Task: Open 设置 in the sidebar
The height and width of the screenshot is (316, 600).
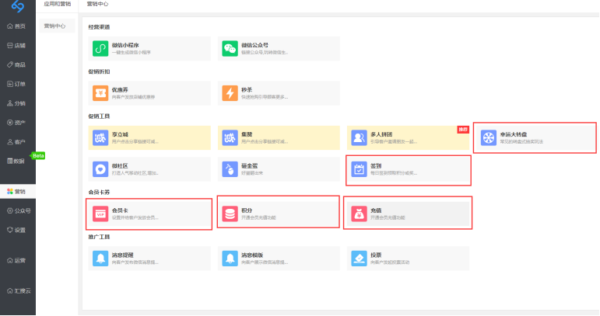Action: 17,230
